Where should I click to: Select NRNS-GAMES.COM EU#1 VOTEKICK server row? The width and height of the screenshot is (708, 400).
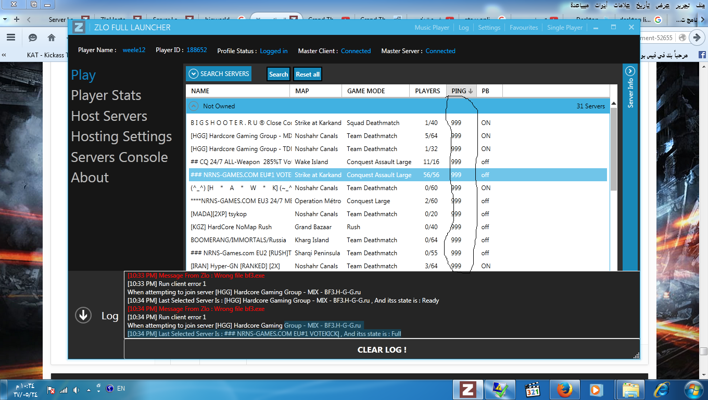(397, 175)
